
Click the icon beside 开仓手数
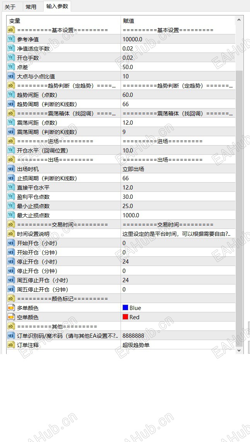(11, 58)
